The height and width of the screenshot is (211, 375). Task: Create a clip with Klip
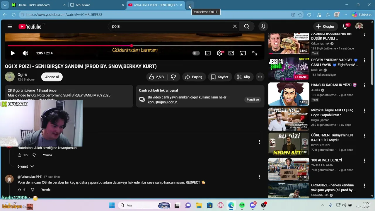pyautogui.click(x=243, y=77)
